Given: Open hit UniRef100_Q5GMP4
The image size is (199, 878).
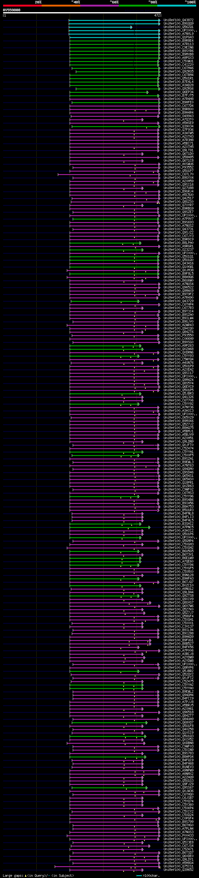Looking at the screenshot, I should (x=178, y=541).
